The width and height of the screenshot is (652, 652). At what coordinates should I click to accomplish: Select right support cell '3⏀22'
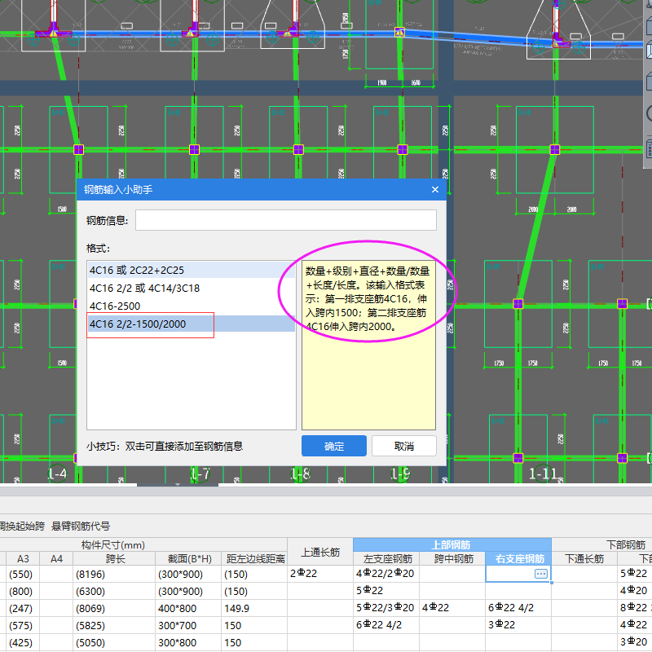coord(518,625)
